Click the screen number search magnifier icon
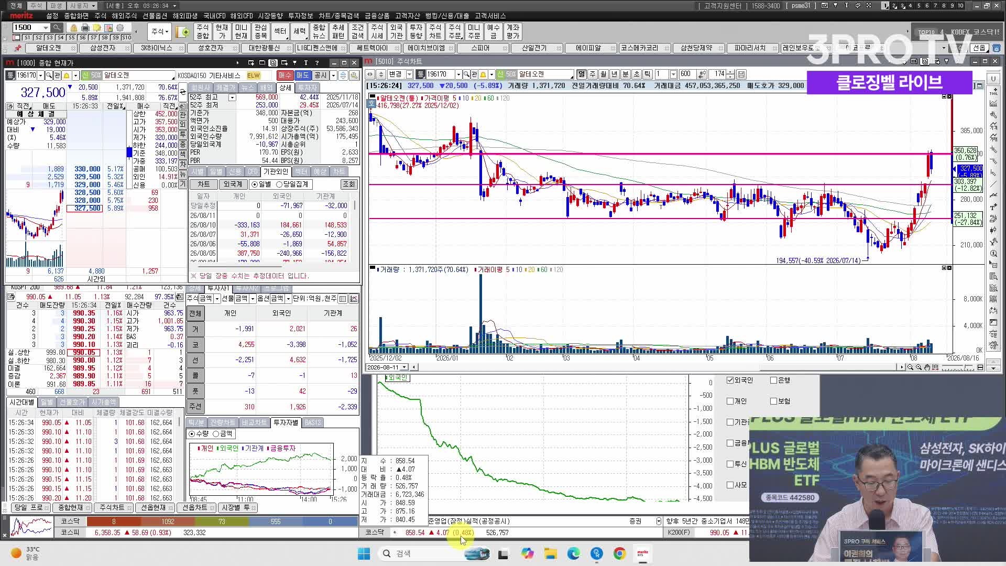The height and width of the screenshot is (566, 1006). pyautogui.click(x=57, y=27)
